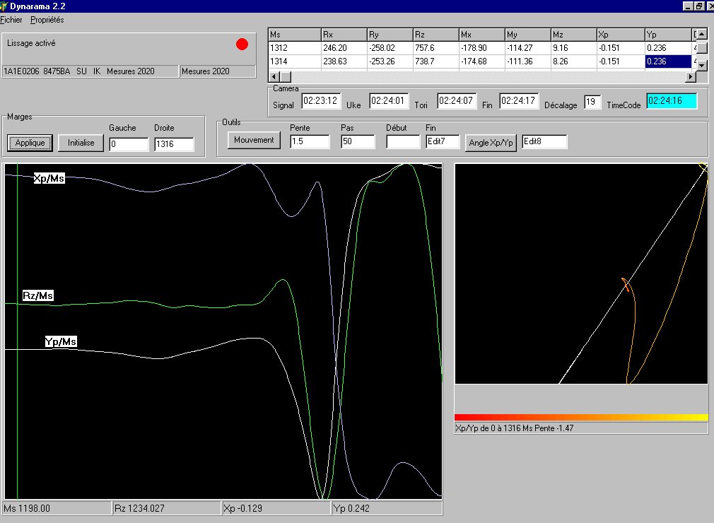
Task: Click the table scroll right arrow
Action: click(x=691, y=76)
